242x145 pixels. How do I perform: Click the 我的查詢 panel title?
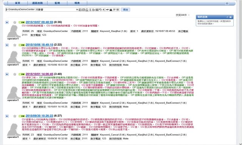pyautogui.click(x=202, y=17)
